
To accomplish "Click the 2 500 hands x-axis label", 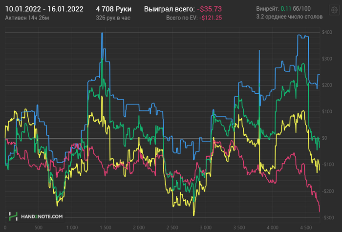I will (x=172, y=228).
